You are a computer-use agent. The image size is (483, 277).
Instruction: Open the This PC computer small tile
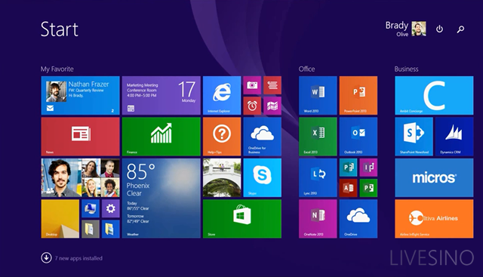[91, 208]
